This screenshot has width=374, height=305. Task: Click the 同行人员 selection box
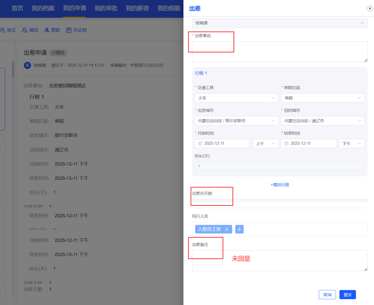pyautogui.click(x=280, y=229)
